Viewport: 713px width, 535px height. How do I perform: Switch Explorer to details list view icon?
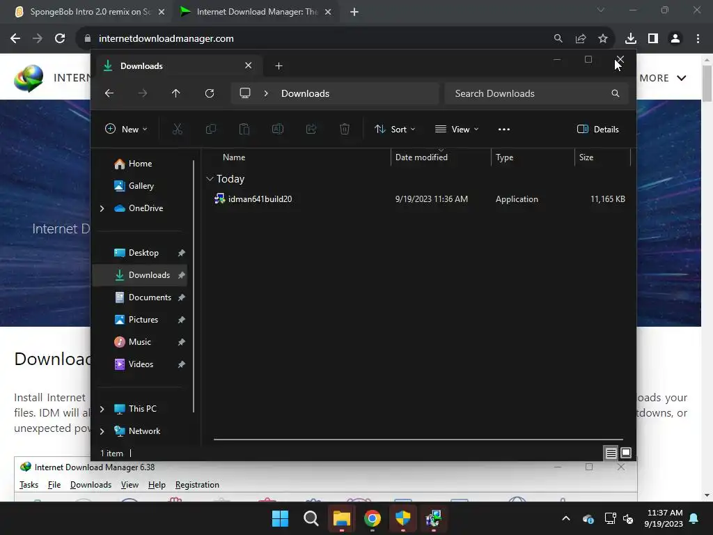click(611, 453)
